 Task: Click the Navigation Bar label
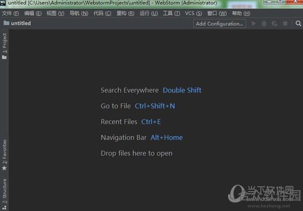[x=124, y=137]
